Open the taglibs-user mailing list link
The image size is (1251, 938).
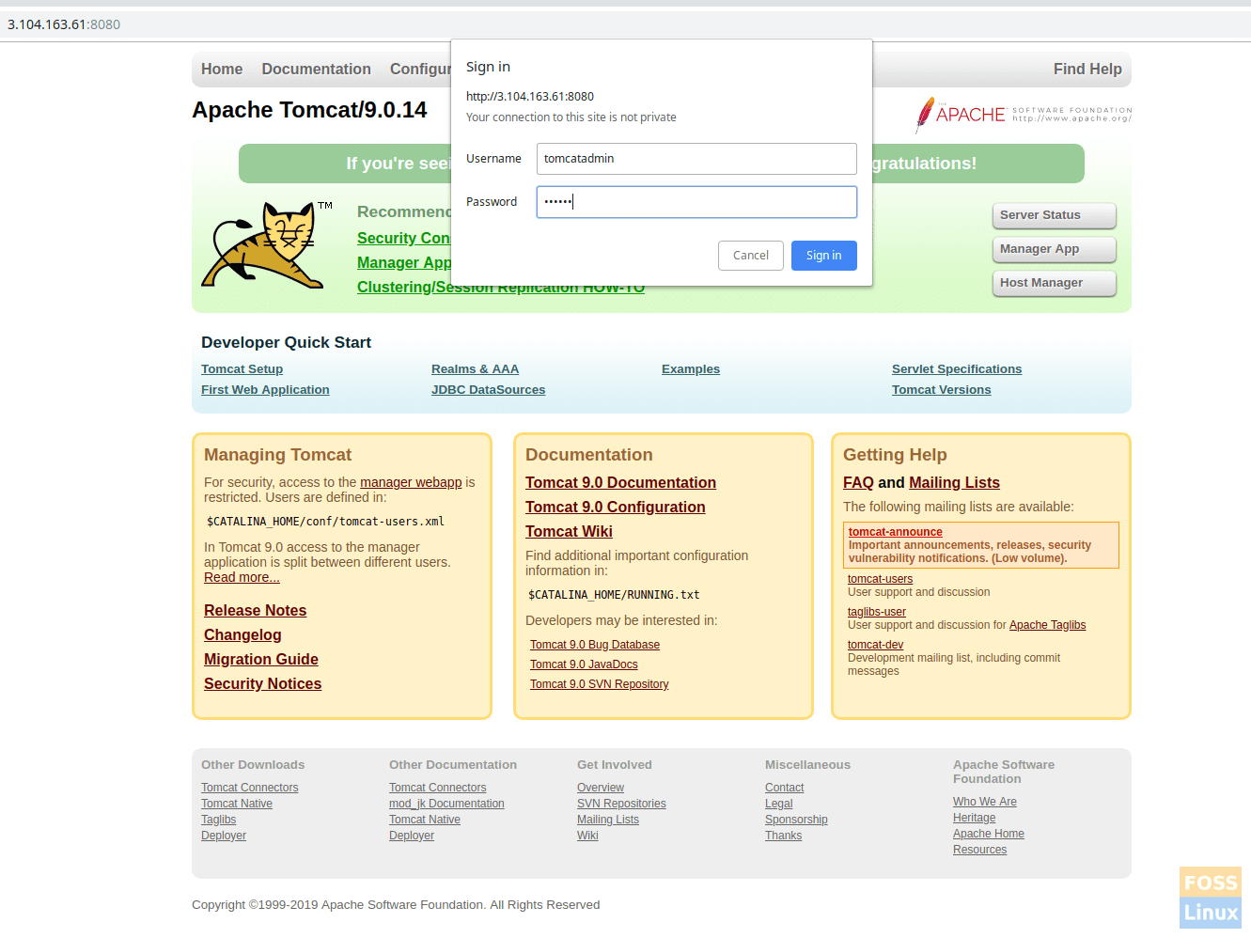click(x=876, y=612)
